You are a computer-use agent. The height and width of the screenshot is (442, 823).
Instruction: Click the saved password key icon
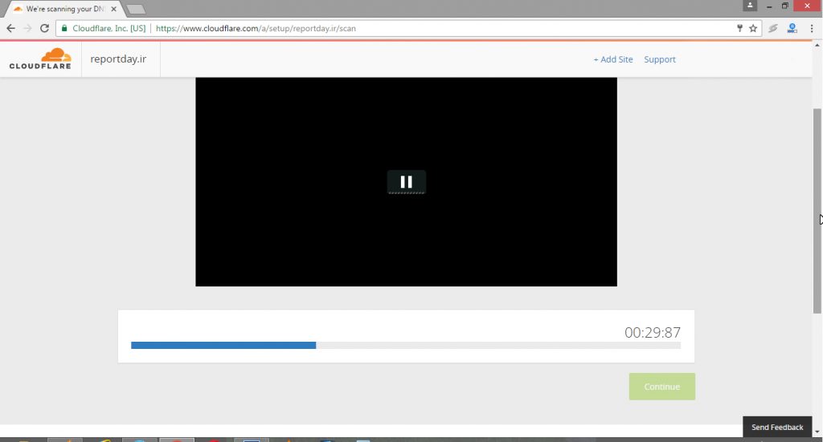coord(739,28)
